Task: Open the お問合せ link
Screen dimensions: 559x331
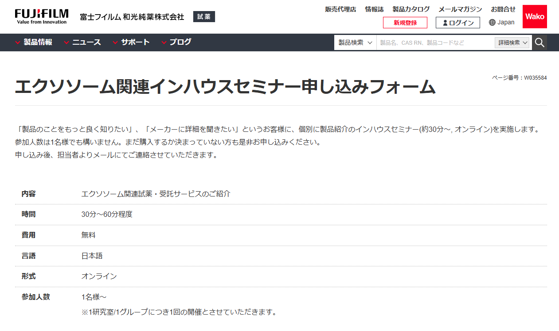Action: point(503,9)
